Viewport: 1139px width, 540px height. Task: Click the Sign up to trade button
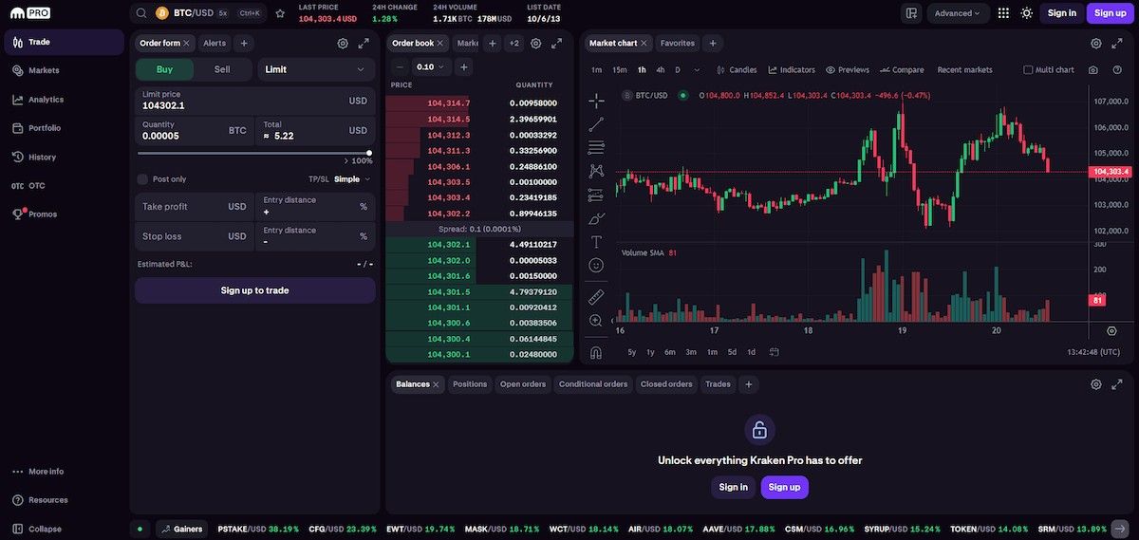(x=254, y=290)
